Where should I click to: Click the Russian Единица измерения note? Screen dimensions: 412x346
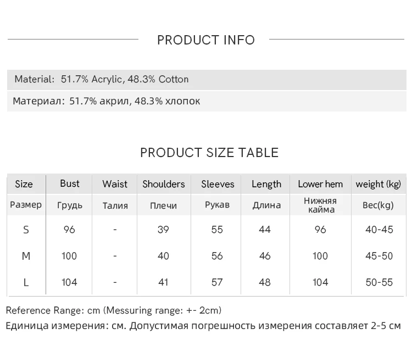tap(203, 326)
